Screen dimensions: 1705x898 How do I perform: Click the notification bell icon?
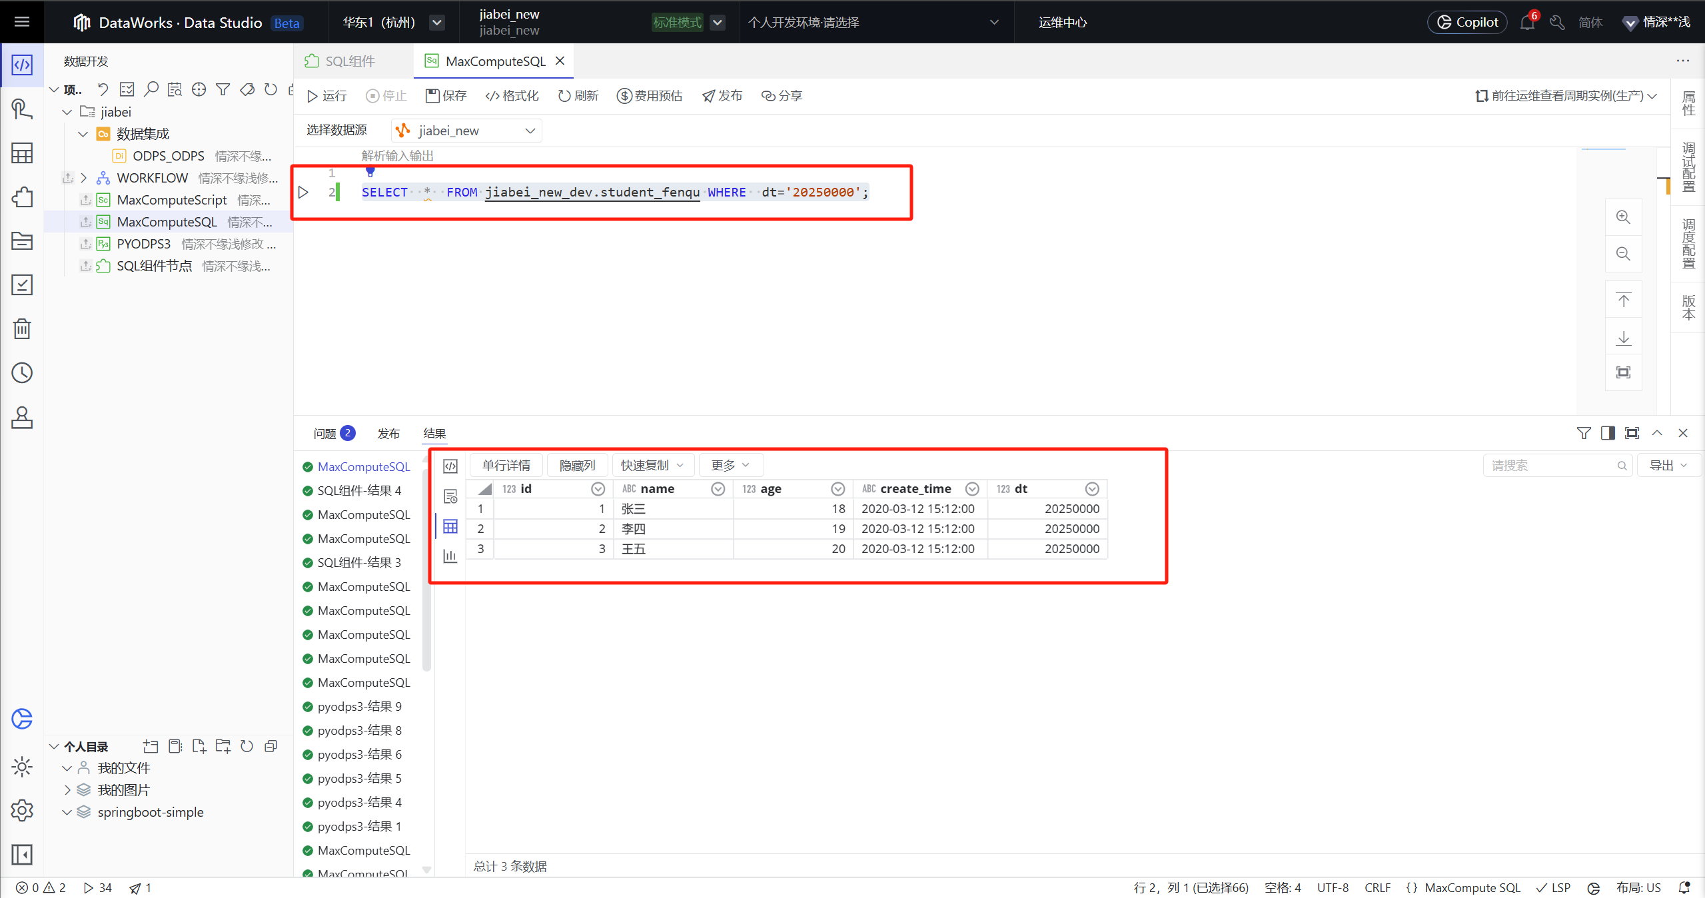1526,23
